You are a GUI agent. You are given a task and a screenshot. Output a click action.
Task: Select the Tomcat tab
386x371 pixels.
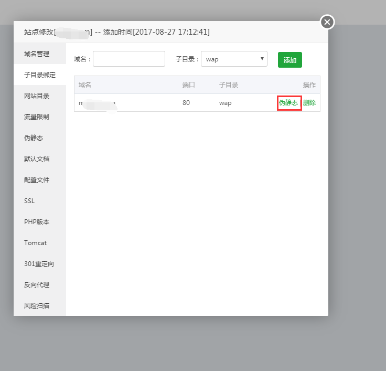pyautogui.click(x=40, y=242)
